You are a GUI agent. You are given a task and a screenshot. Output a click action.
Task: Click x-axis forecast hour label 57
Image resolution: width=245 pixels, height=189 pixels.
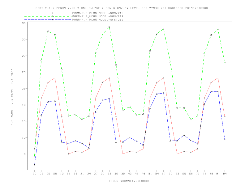coord(164,174)
